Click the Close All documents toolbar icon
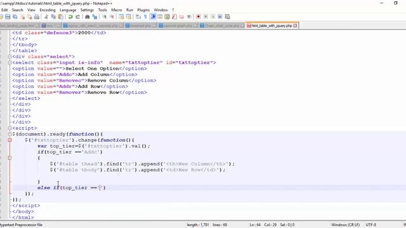 click(30, 17)
